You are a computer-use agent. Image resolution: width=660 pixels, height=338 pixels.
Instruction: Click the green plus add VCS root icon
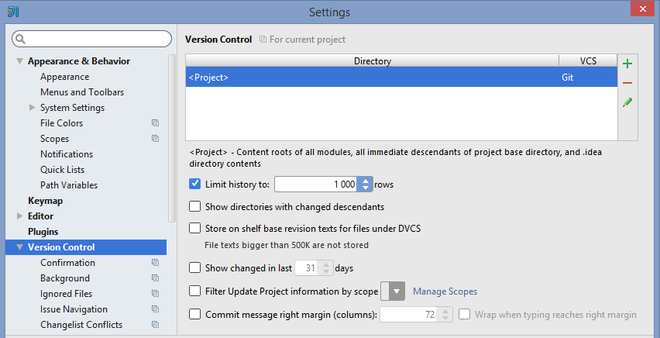coord(627,64)
